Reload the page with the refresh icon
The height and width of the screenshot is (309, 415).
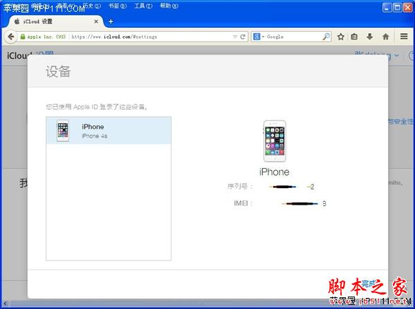pos(243,37)
